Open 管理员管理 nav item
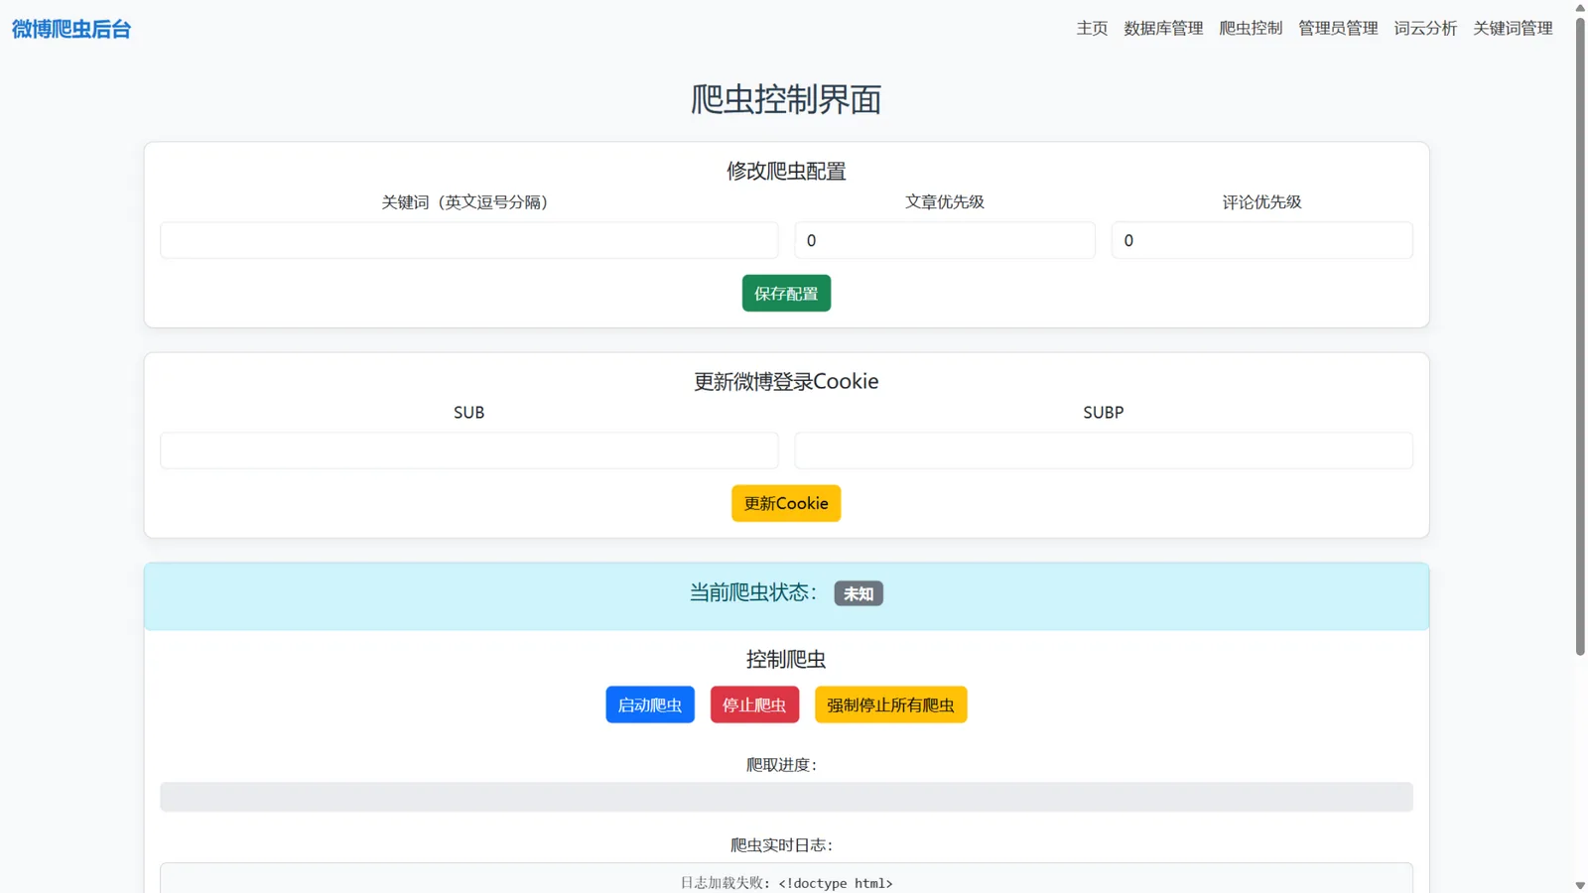 (x=1338, y=29)
